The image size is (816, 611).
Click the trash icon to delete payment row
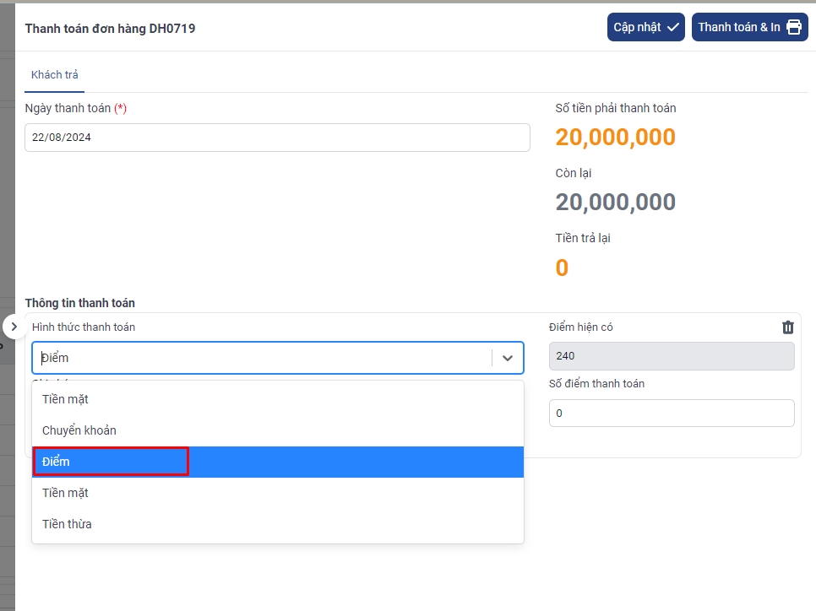[787, 327]
